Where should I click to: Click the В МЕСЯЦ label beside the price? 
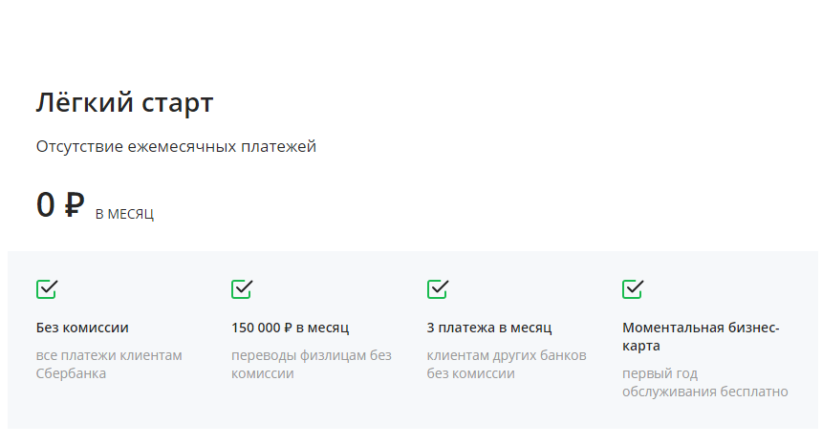(x=124, y=214)
